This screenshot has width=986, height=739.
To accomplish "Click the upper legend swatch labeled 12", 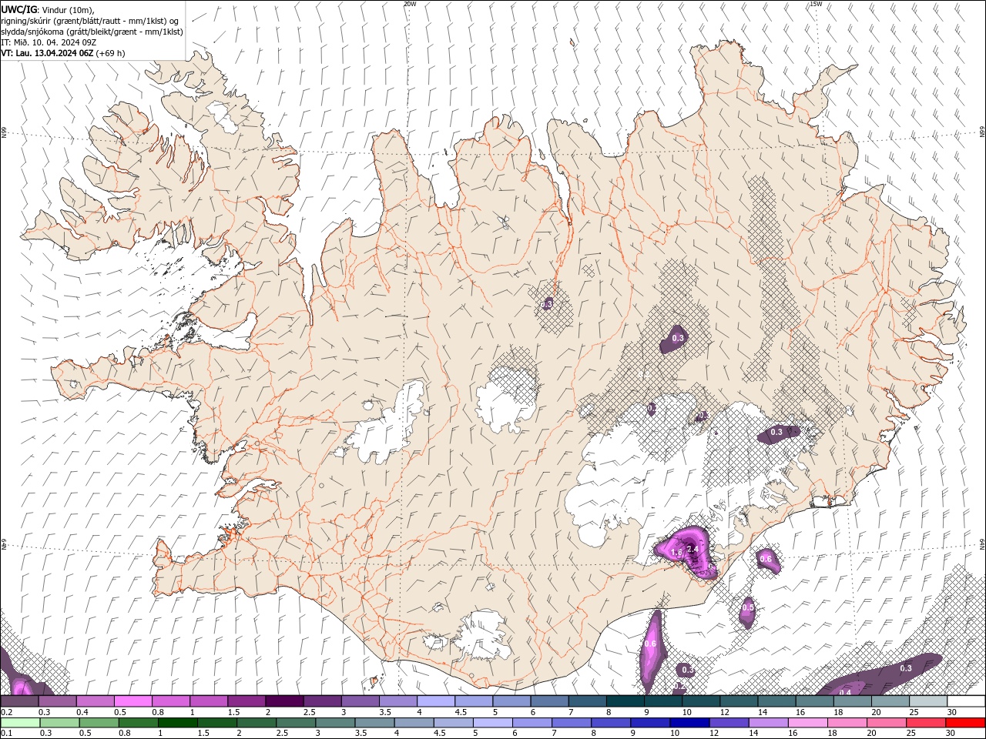I will click(x=738, y=701).
